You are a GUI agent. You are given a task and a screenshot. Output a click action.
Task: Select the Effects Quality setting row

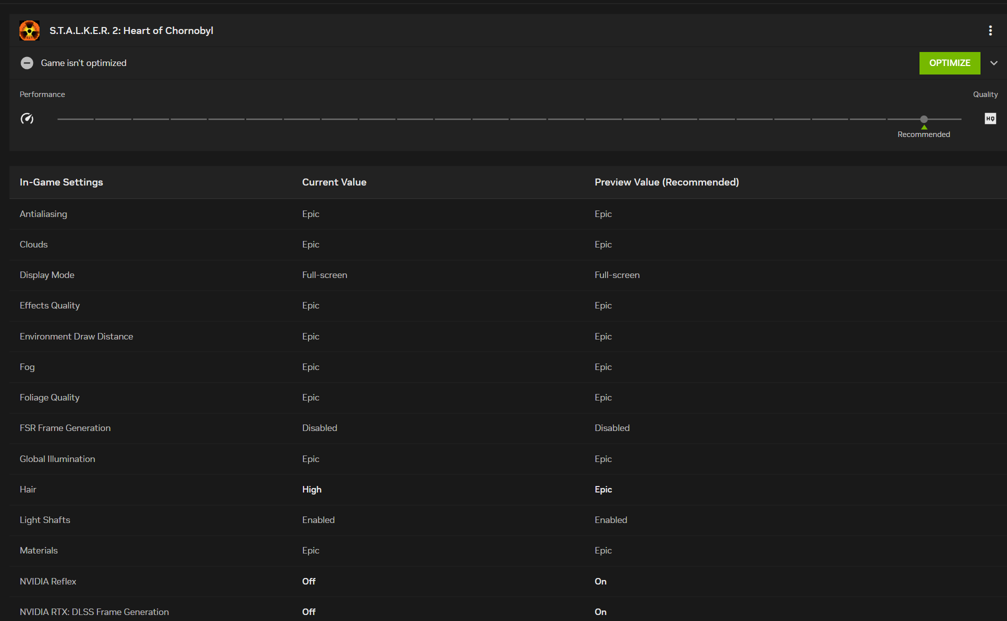[508, 305]
